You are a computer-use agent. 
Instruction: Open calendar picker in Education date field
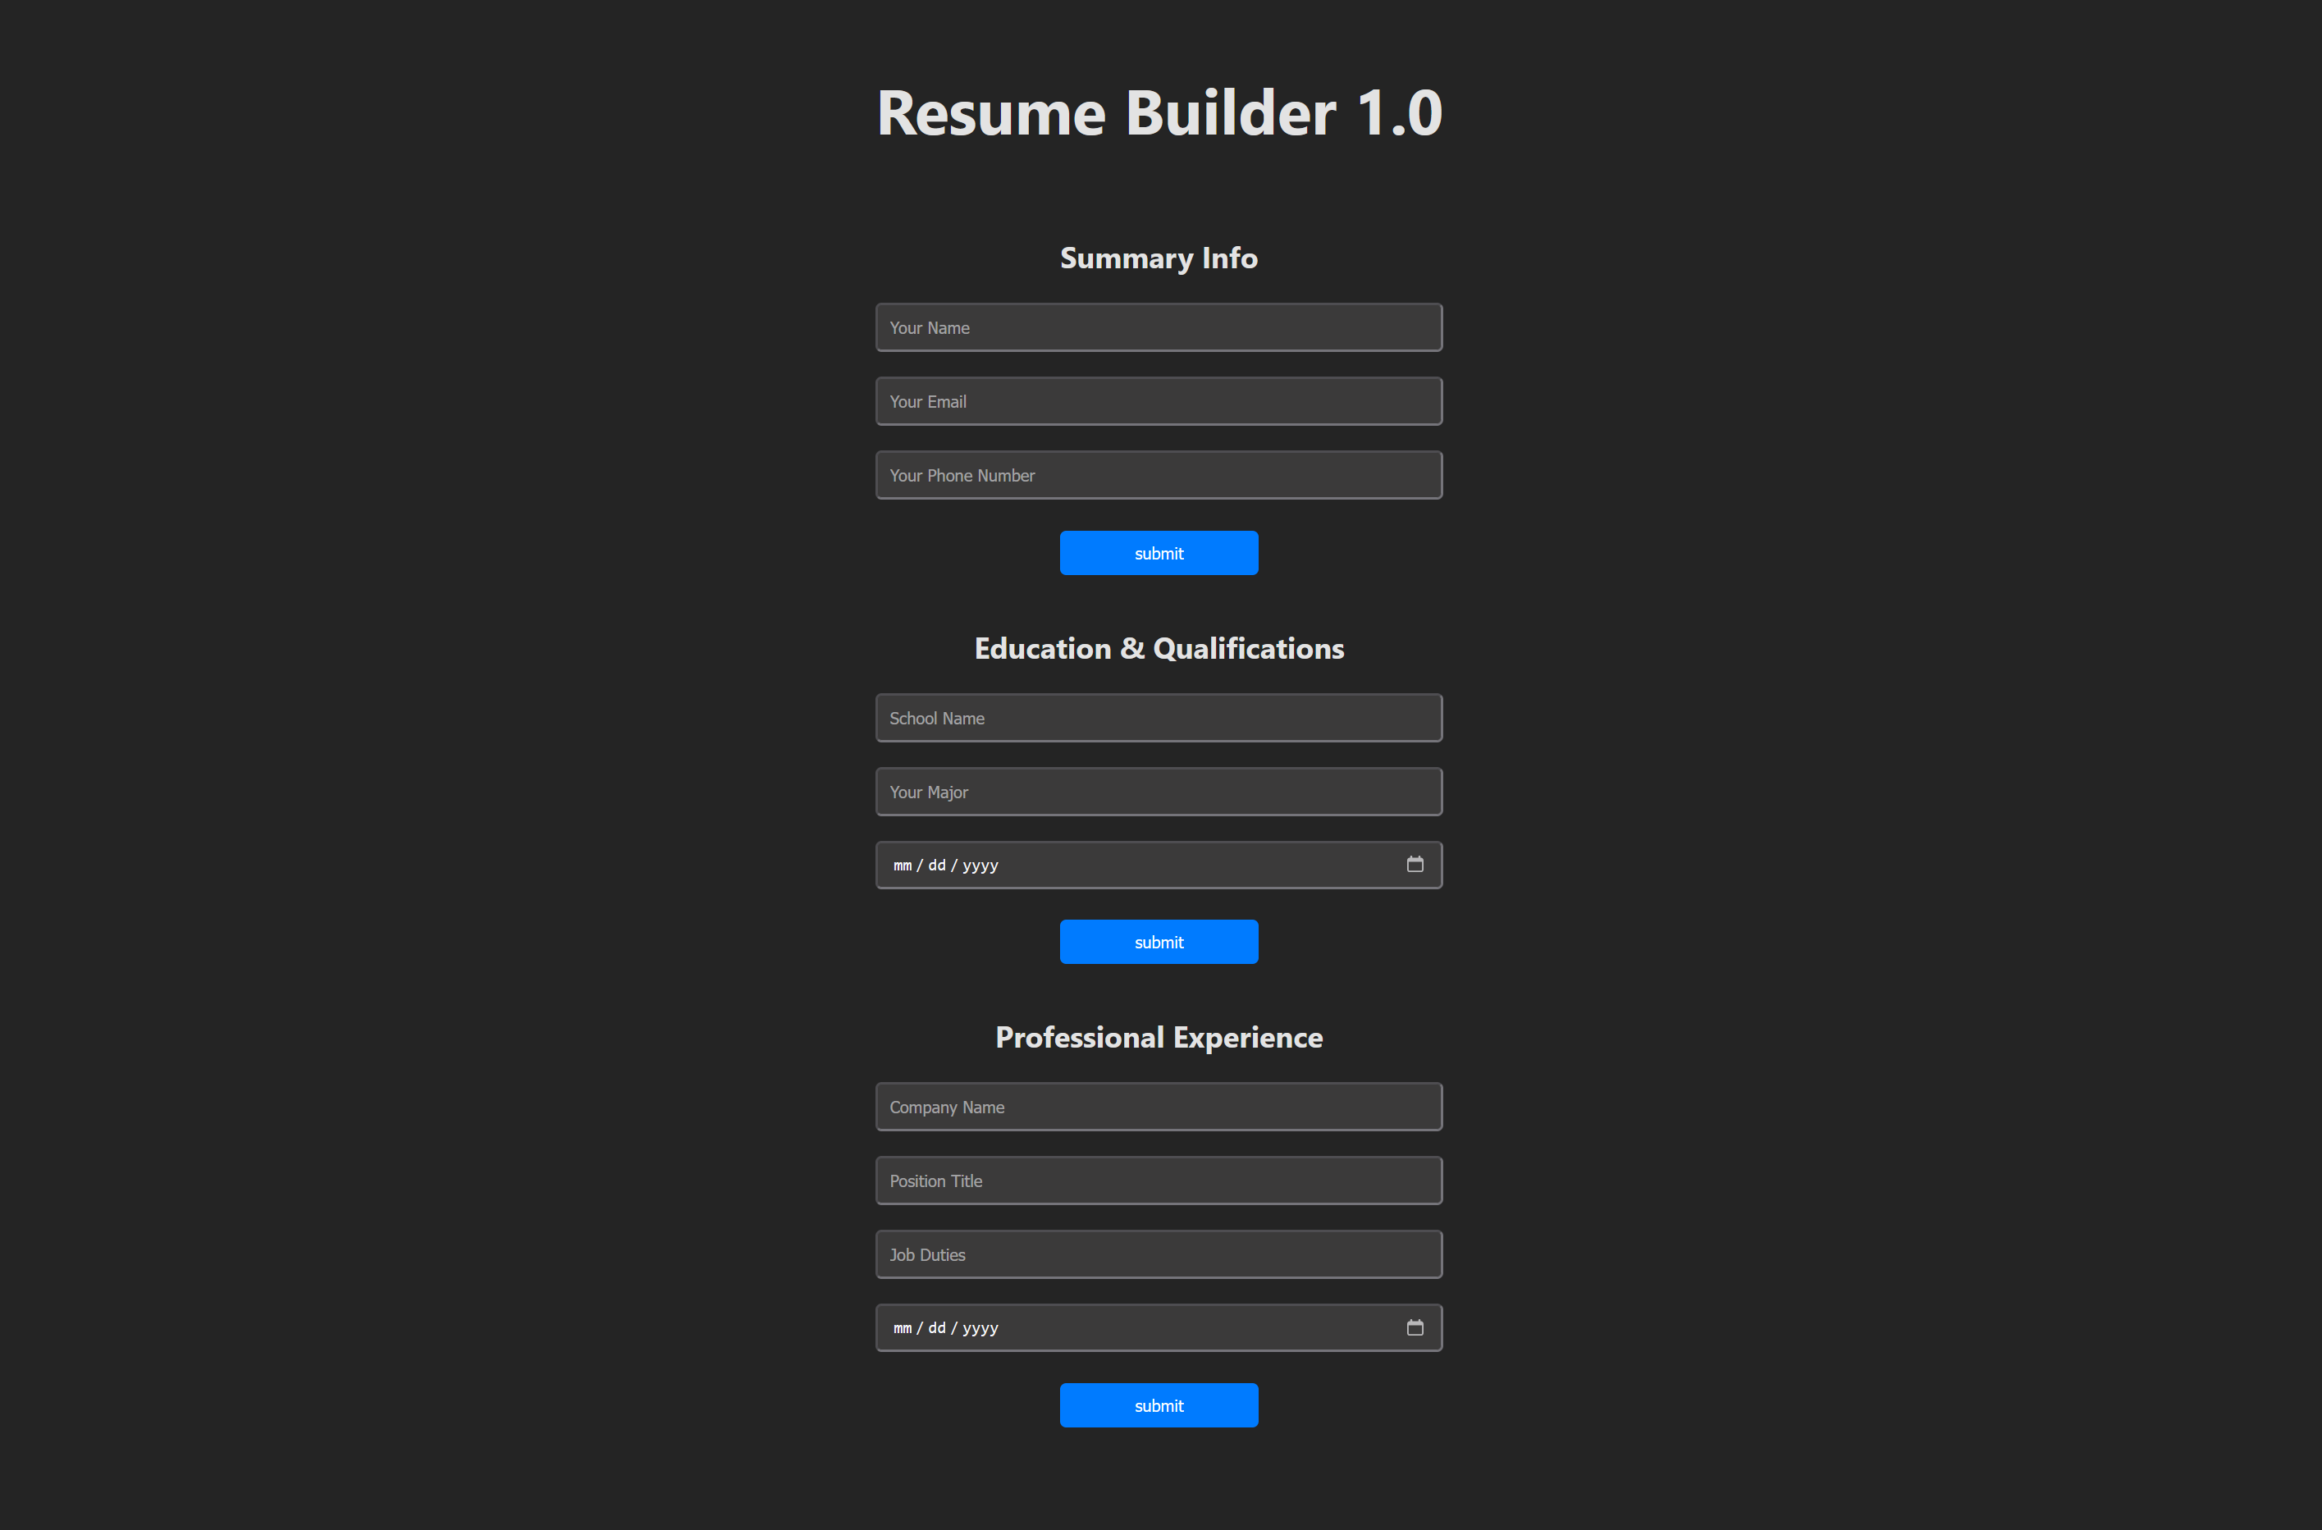[1415, 865]
